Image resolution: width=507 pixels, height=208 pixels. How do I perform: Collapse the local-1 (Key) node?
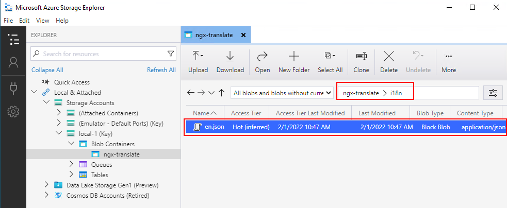click(59, 133)
